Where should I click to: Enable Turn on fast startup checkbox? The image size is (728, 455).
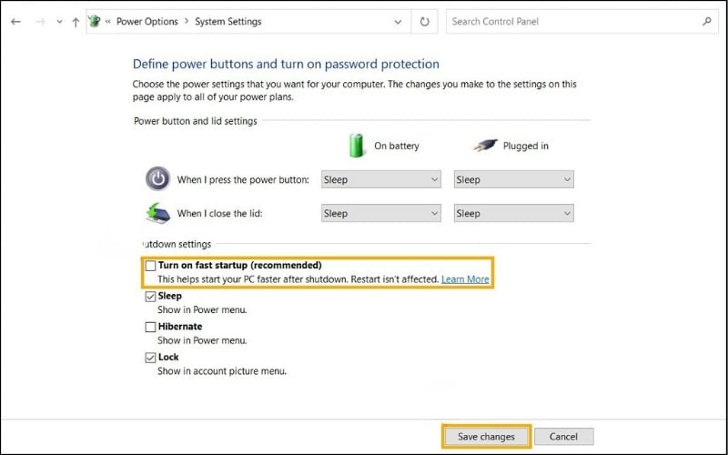(x=150, y=266)
